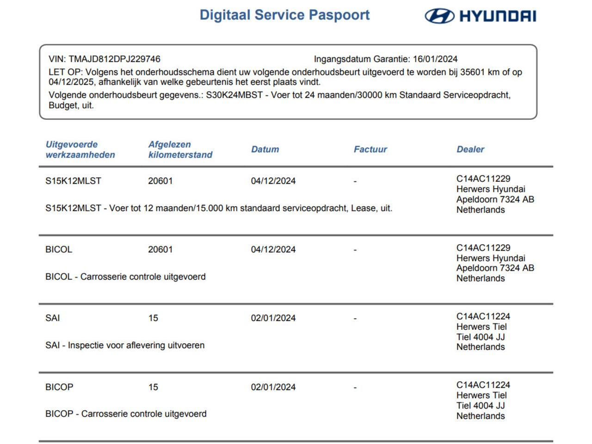Click the Dealer column header
The image size is (592, 444).
point(470,149)
